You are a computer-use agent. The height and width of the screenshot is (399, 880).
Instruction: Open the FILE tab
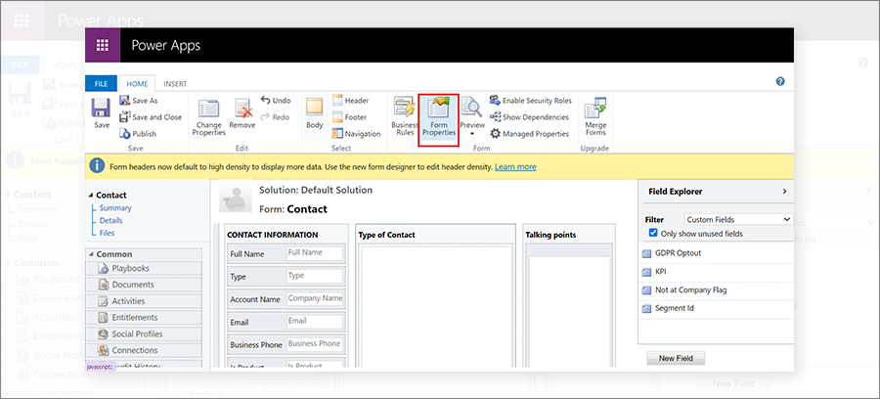[x=101, y=84]
